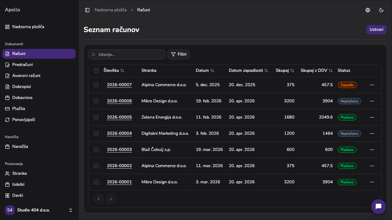Image resolution: width=392 pixels, height=220 pixels.
Task: Click the Ustvari button
Action: click(376, 30)
